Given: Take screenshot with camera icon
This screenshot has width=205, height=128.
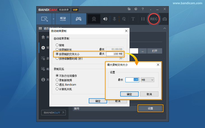Looking at the screenshot, I should click(165, 19).
